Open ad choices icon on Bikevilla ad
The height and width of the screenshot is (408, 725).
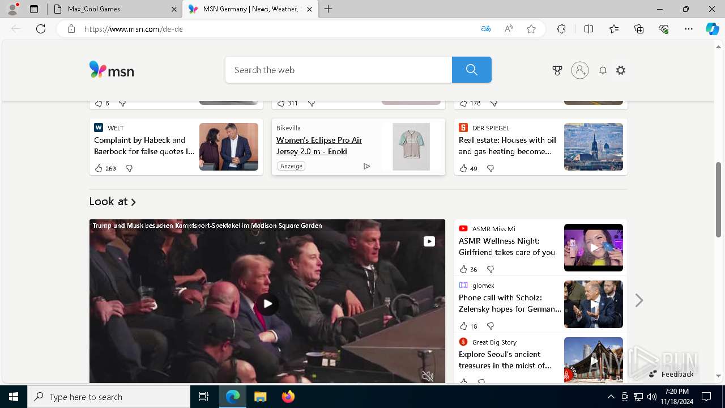pyautogui.click(x=366, y=166)
